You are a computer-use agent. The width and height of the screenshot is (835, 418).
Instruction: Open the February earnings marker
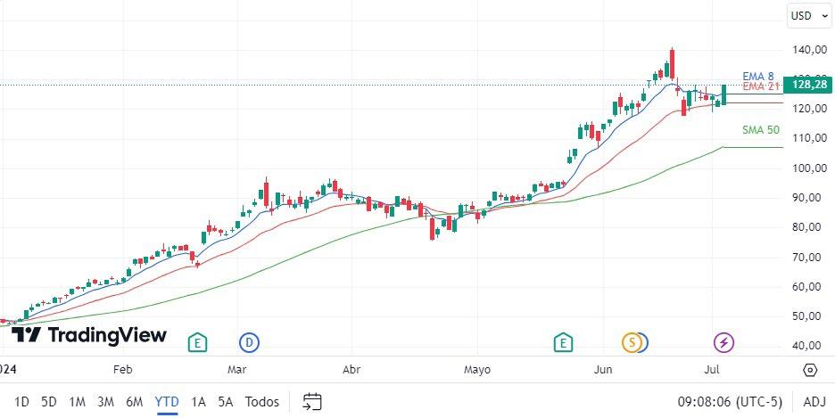pyautogui.click(x=197, y=342)
